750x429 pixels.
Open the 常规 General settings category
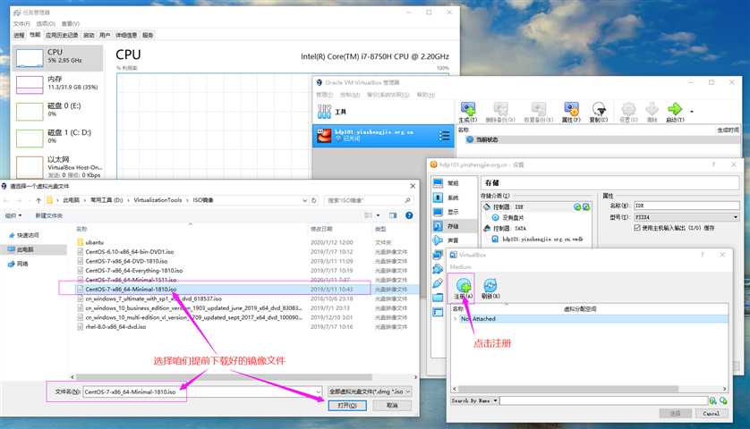(453, 183)
